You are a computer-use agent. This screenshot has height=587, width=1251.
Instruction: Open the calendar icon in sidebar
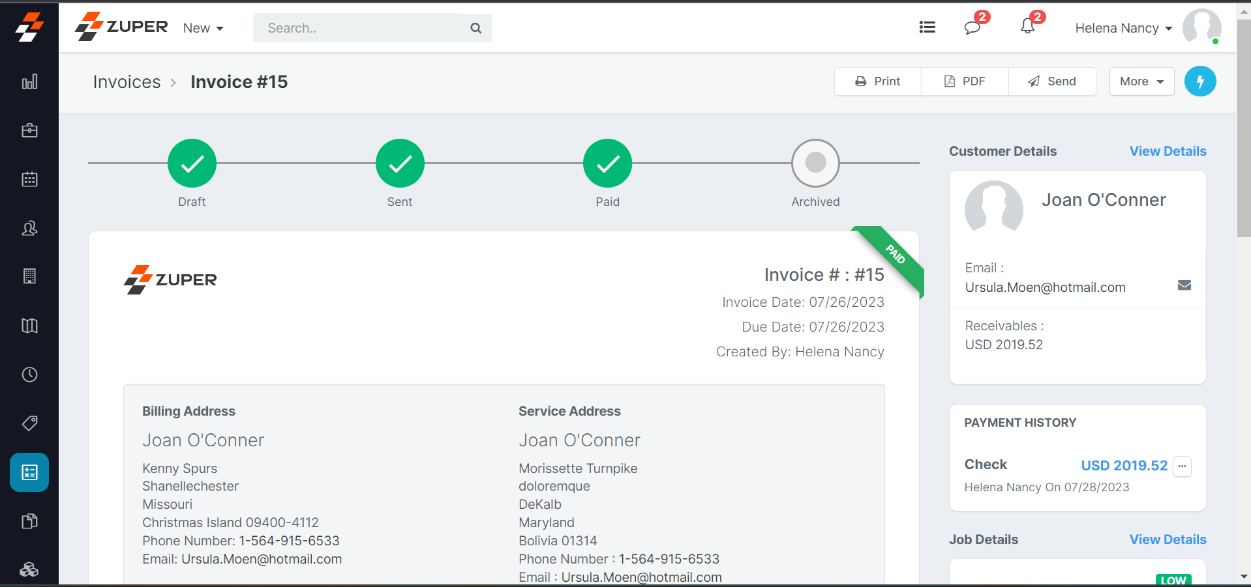point(29,179)
